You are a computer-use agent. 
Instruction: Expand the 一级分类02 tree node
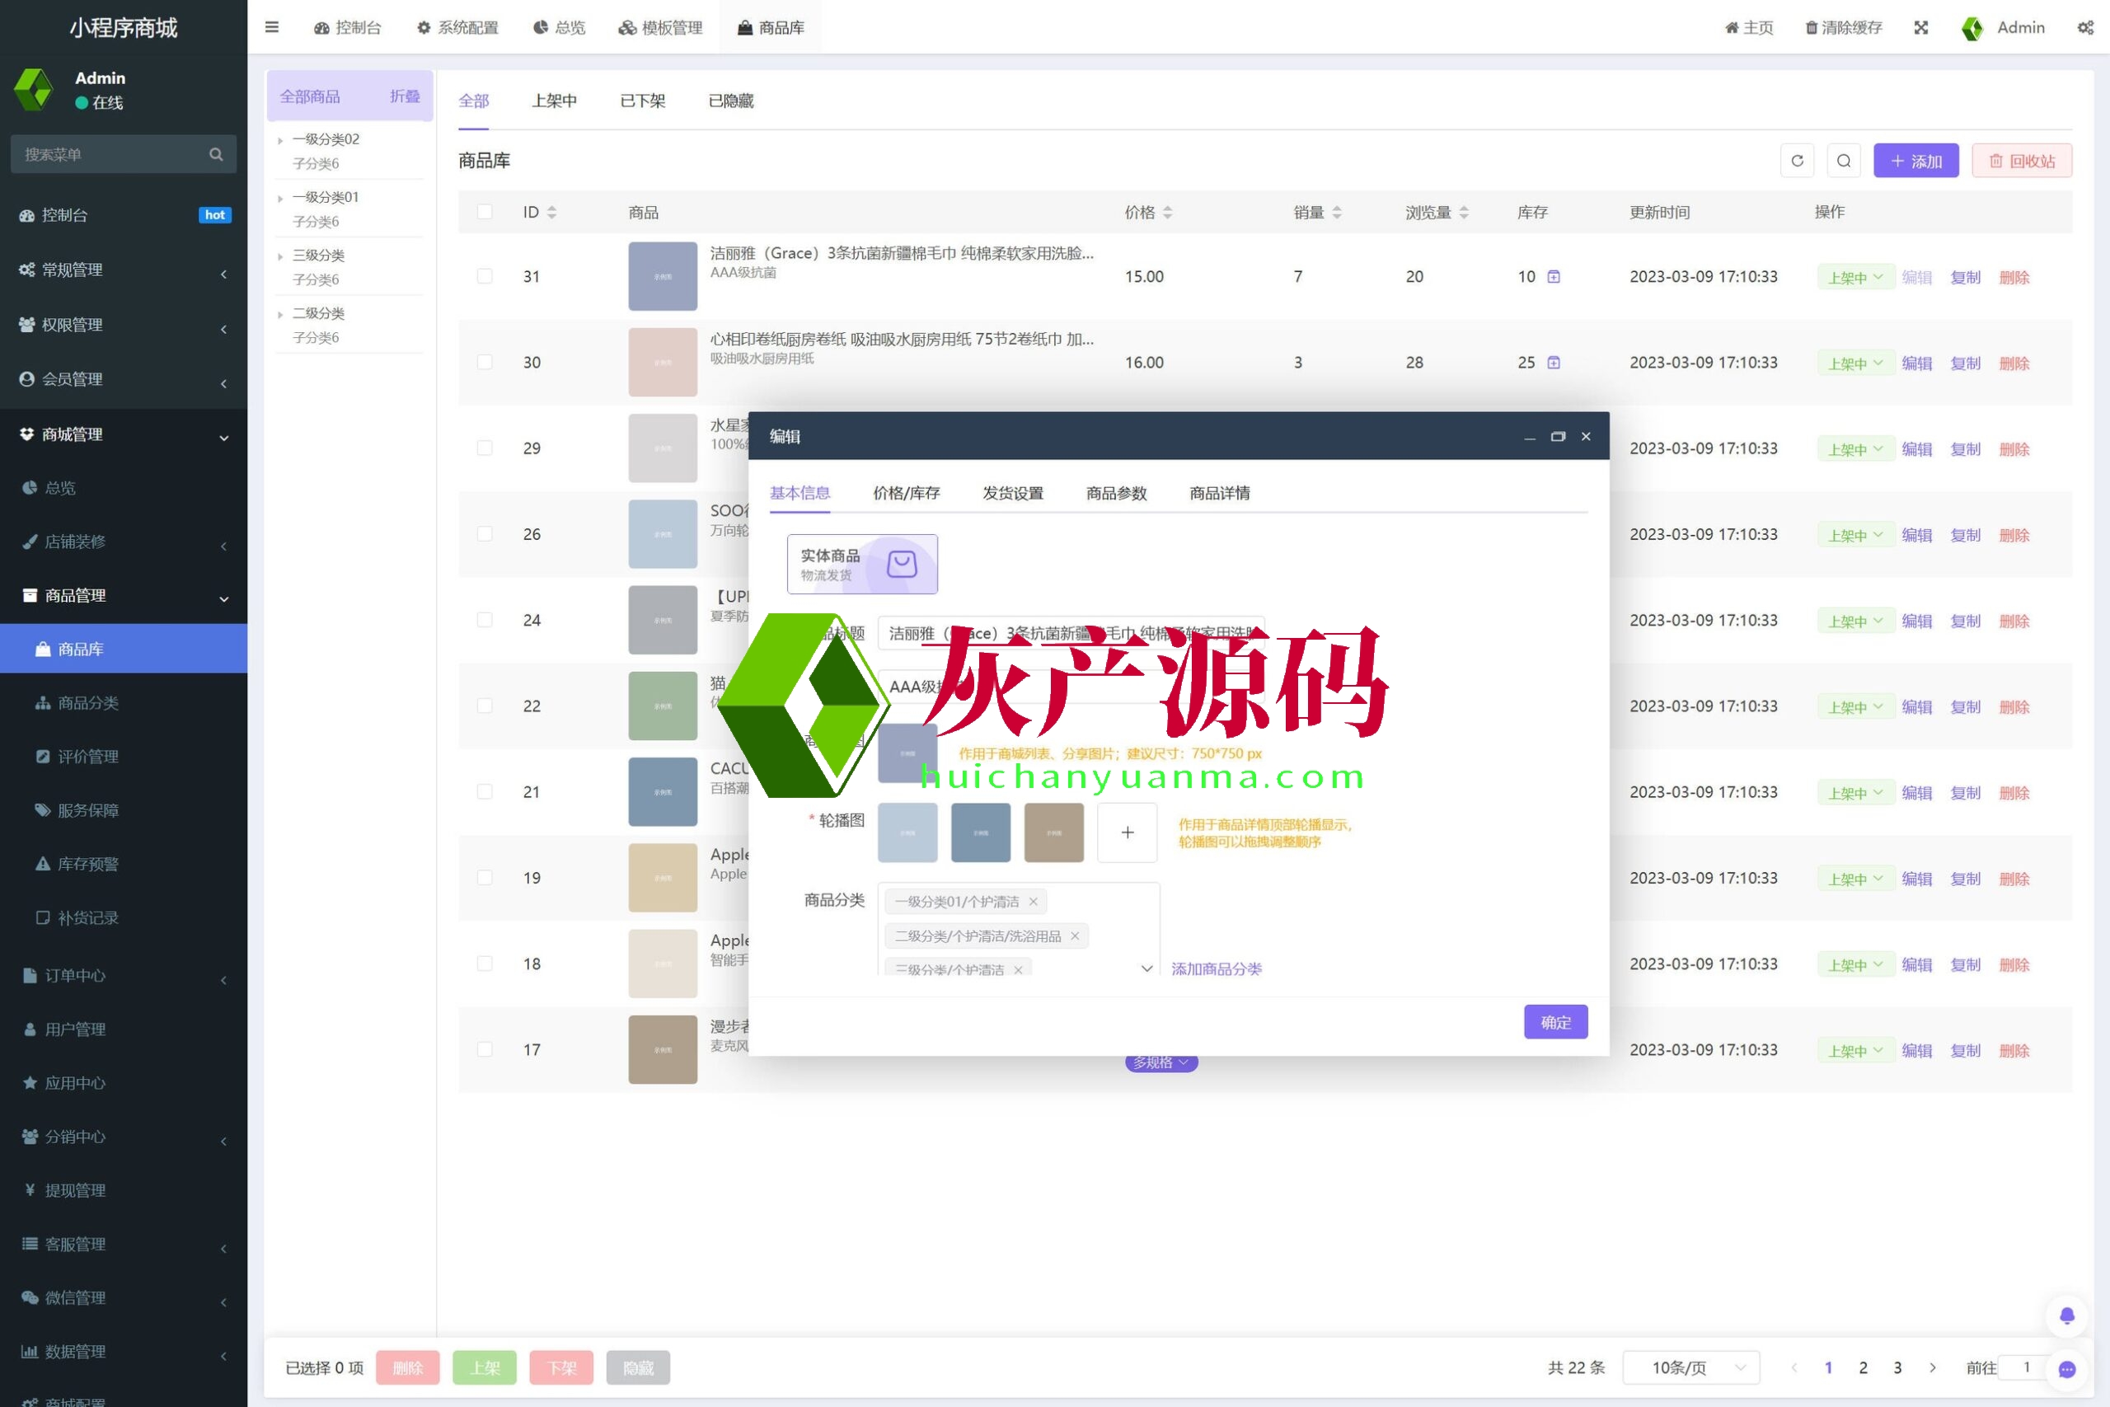(281, 140)
